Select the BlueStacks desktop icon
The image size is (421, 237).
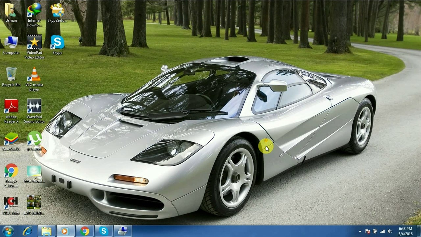(11, 139)
